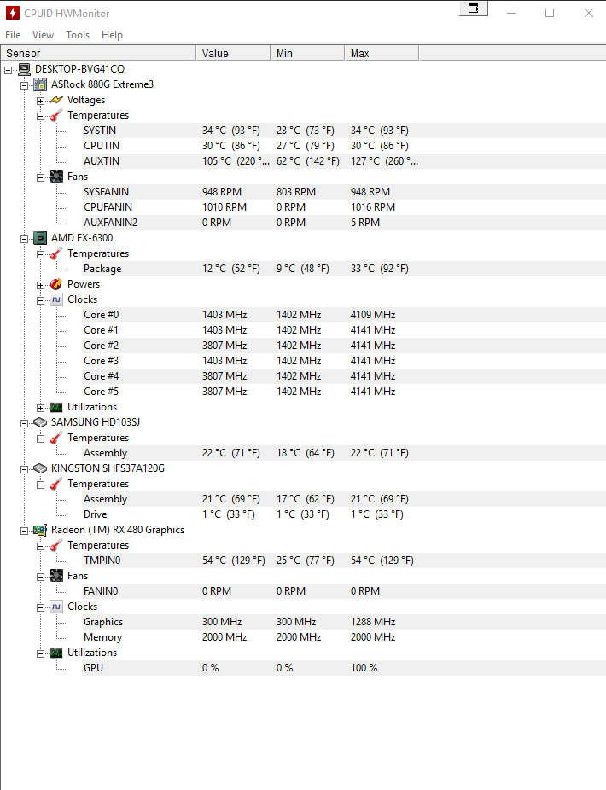Click the DESKTOP-BVG41CQ computer icon

[24, 69]
